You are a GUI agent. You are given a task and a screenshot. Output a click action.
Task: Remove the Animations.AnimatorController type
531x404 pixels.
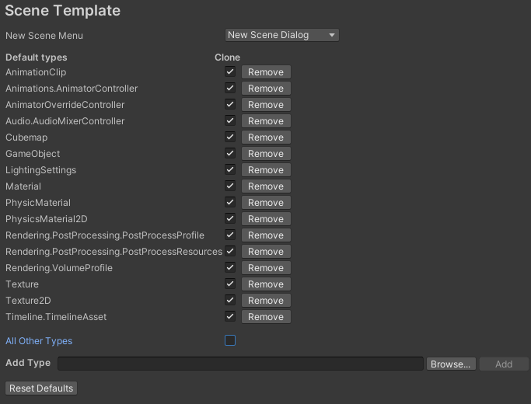tap(266, 89)
